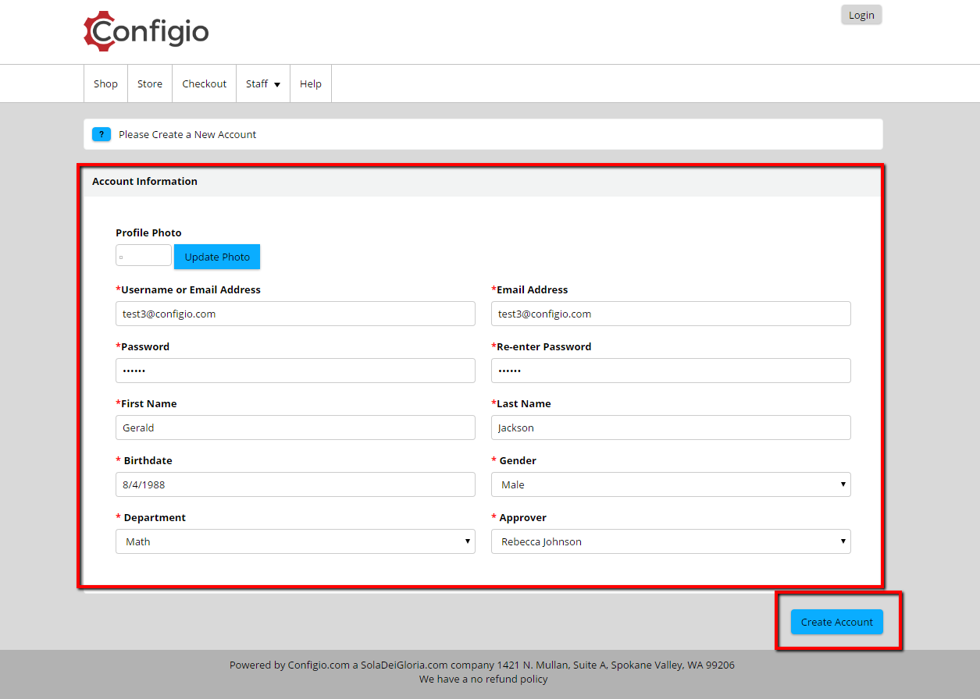Viewport: 980px width, 699px height.
Task: Click the Create Account button
Action: pos(837,622)
